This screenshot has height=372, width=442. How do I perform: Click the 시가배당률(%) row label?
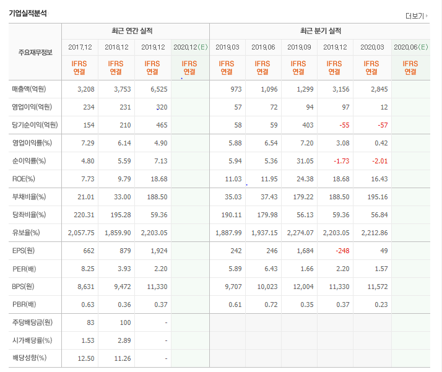32,340
